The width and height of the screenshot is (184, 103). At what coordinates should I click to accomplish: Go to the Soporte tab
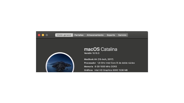point(111,35)
